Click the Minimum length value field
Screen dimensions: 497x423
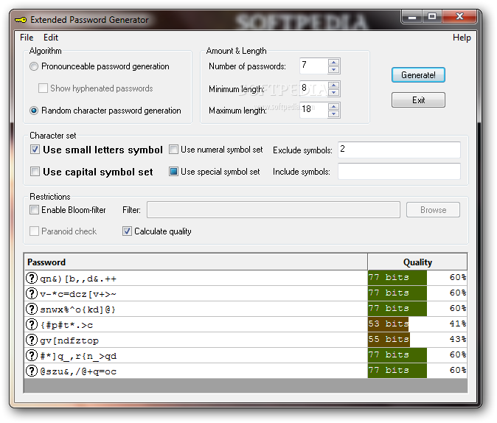tap(314, 88)
